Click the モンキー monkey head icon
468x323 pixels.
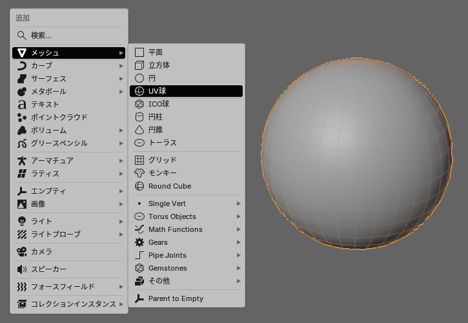(139, 173)
